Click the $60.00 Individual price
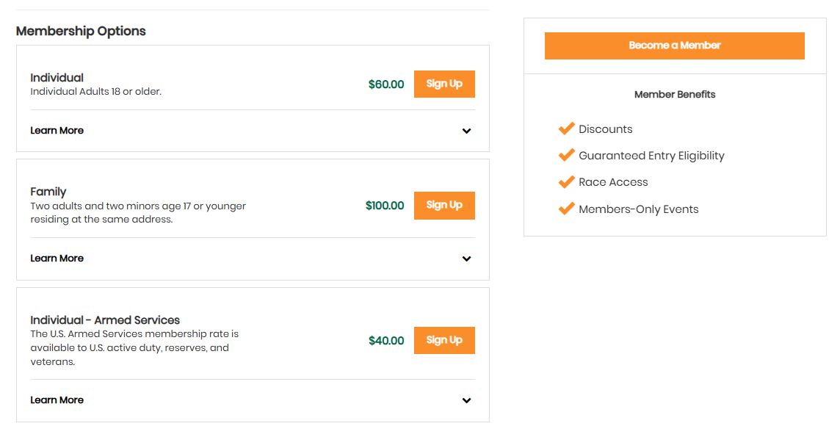 point(385,84)
